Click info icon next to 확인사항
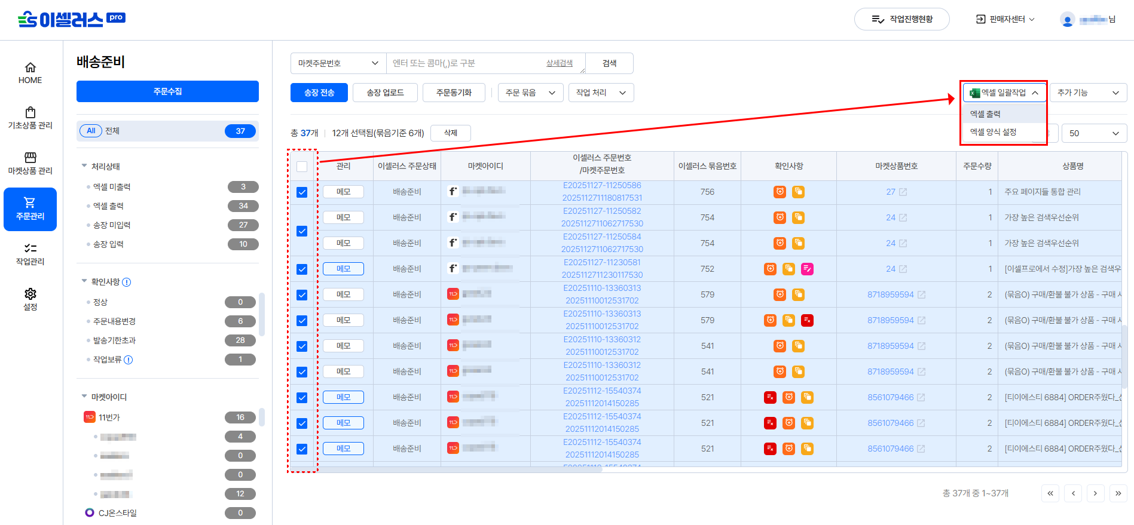This screenshot has width=1134, height=525. (x=127, y=282)
